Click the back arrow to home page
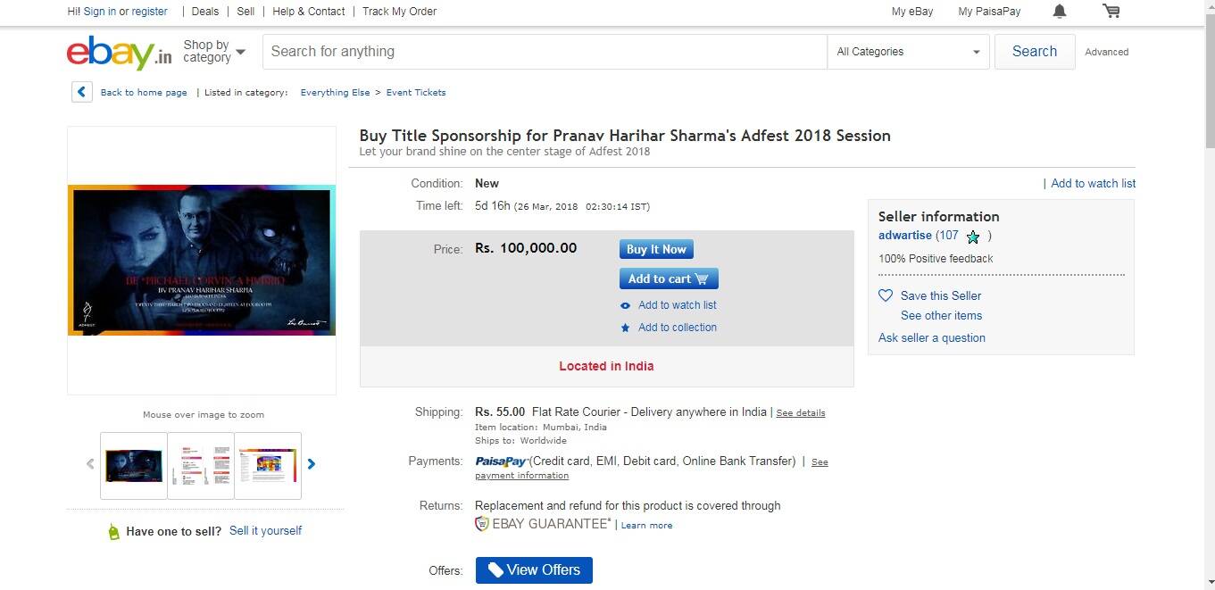This screenshot has width=1215, height=590. (82, 92)
